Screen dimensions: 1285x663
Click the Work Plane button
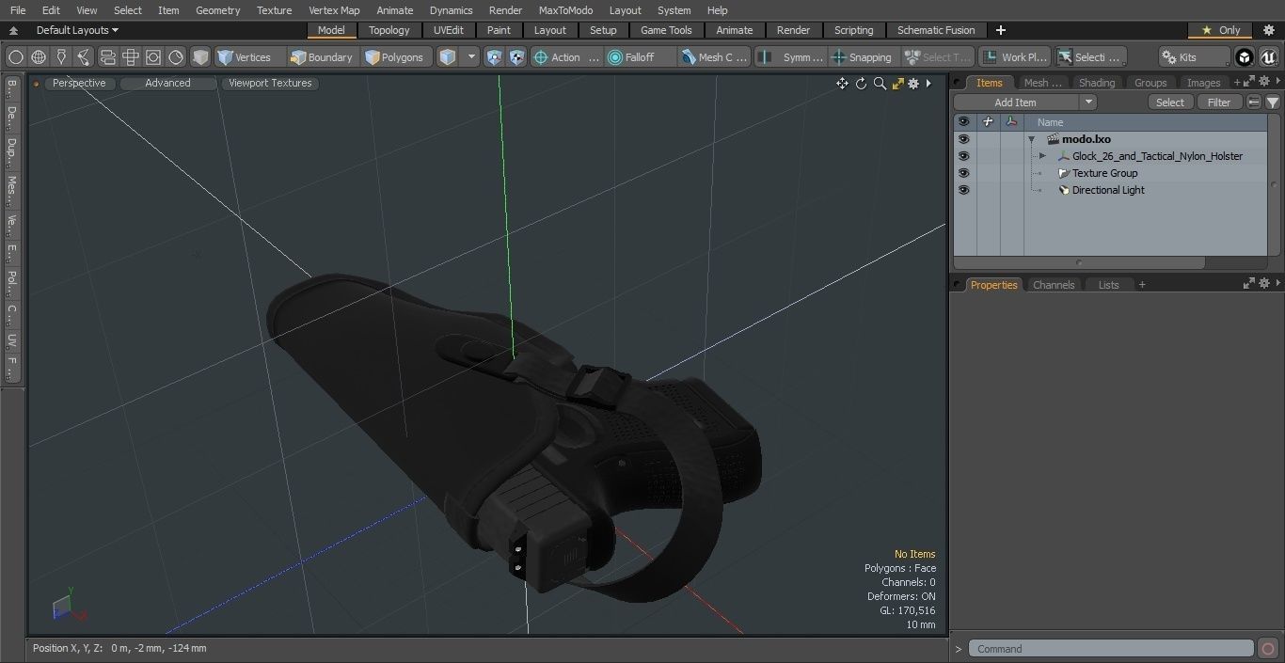pos(1014,57)
